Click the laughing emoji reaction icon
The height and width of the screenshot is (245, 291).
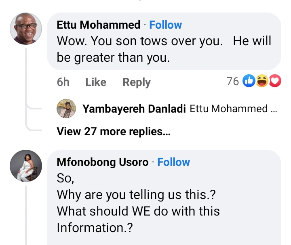(x=261, y=82)
